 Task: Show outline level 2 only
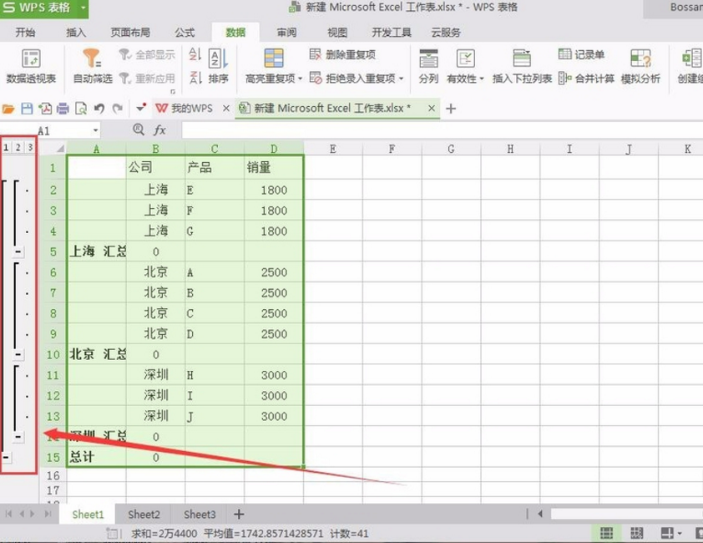pyautogui.click(x=18, y=148)
